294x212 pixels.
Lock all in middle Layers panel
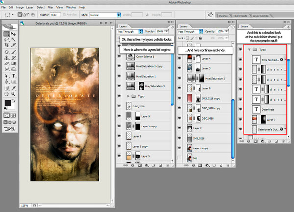tap(200, 38)
